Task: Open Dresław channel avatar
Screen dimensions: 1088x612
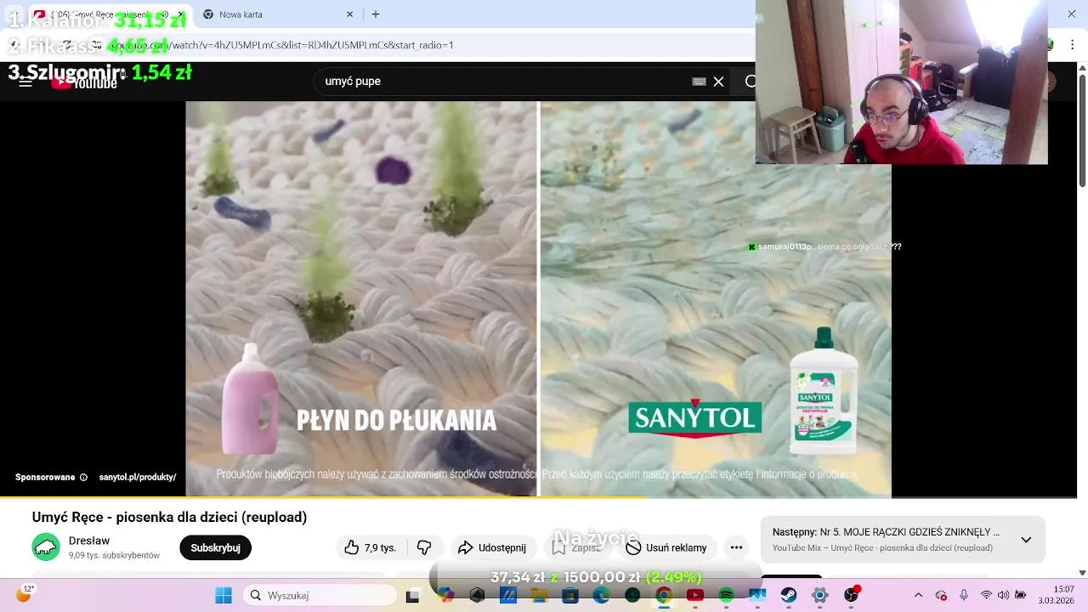Action: (x=46, y=547)
